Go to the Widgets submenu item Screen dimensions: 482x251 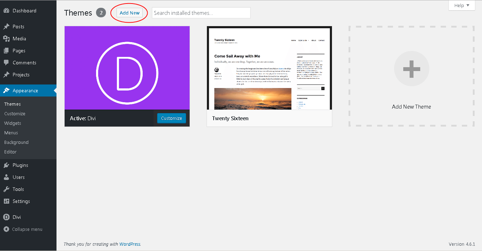point(13,123)
